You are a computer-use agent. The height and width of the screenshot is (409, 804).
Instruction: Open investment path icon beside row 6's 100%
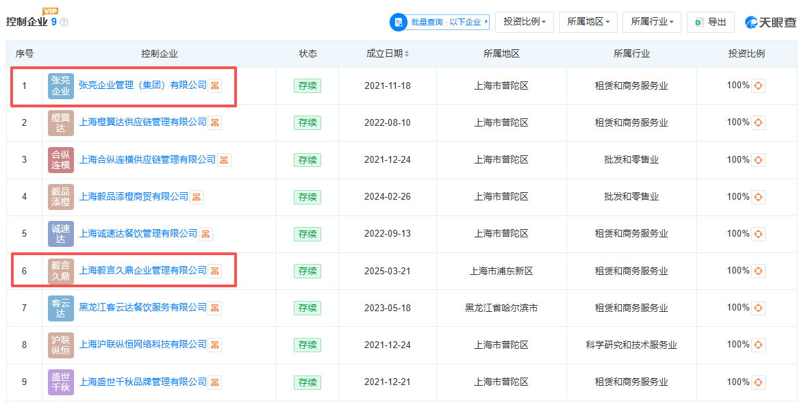758,271
